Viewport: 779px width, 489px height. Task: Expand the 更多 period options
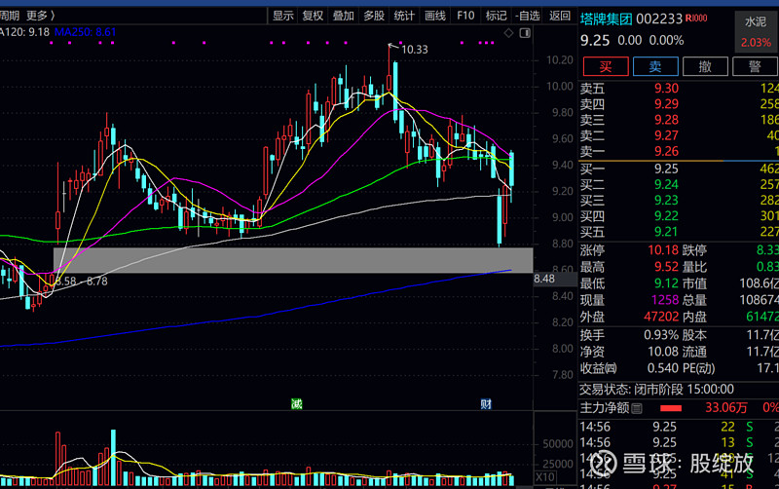tap(41, 16)
